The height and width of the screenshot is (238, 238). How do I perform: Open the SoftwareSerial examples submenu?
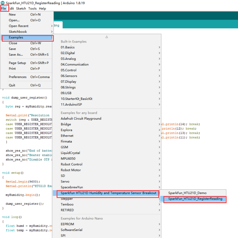tap(107, 230)
